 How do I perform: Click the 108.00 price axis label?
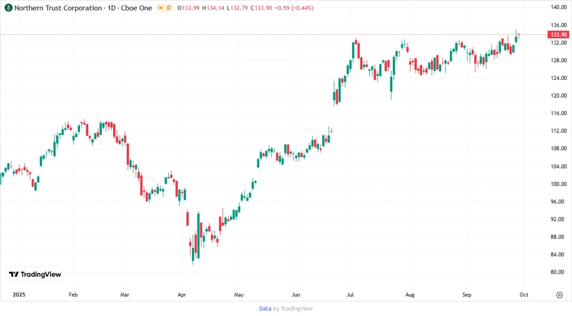559,148
